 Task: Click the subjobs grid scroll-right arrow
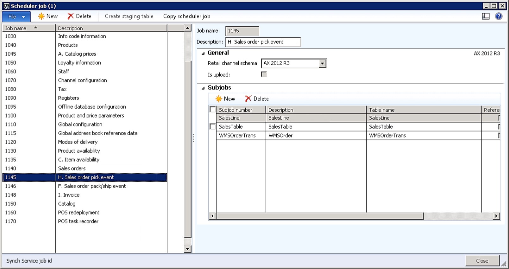(496, 216)
